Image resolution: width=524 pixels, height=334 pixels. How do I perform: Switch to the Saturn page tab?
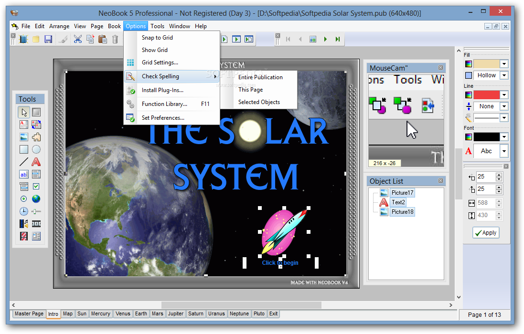pyautogui.click(x=195, y=313)
